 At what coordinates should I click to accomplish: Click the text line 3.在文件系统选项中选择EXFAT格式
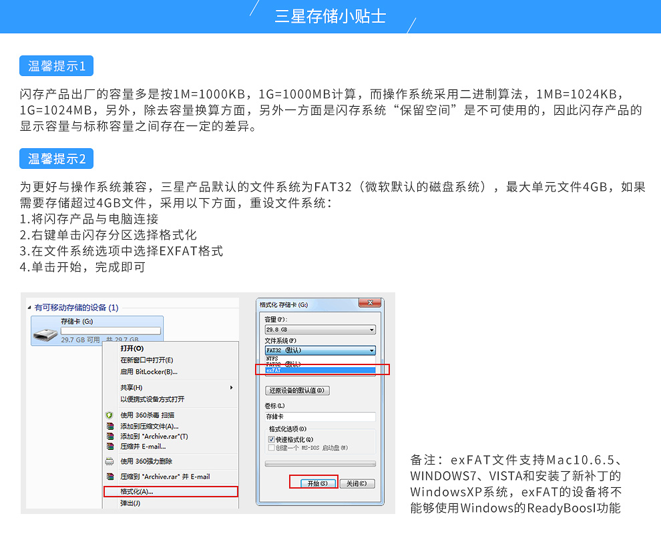point(122,251)
